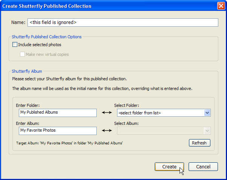Screen dimensions: 227x180
Task: Edit the Enter Folder text field
Action: (58, 113)
